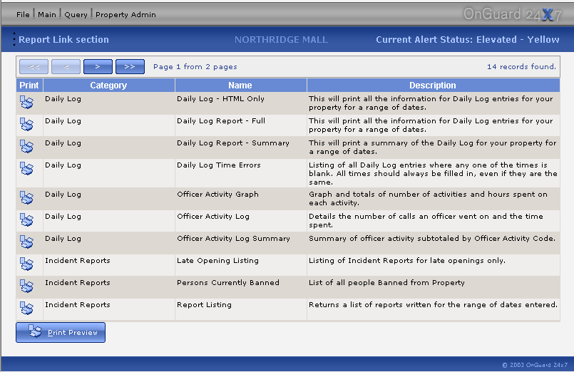The height and width of the screenshot is (372, 574).
Task: Select 'Daily Log Report - Full' name
Action: pos(221,121)
